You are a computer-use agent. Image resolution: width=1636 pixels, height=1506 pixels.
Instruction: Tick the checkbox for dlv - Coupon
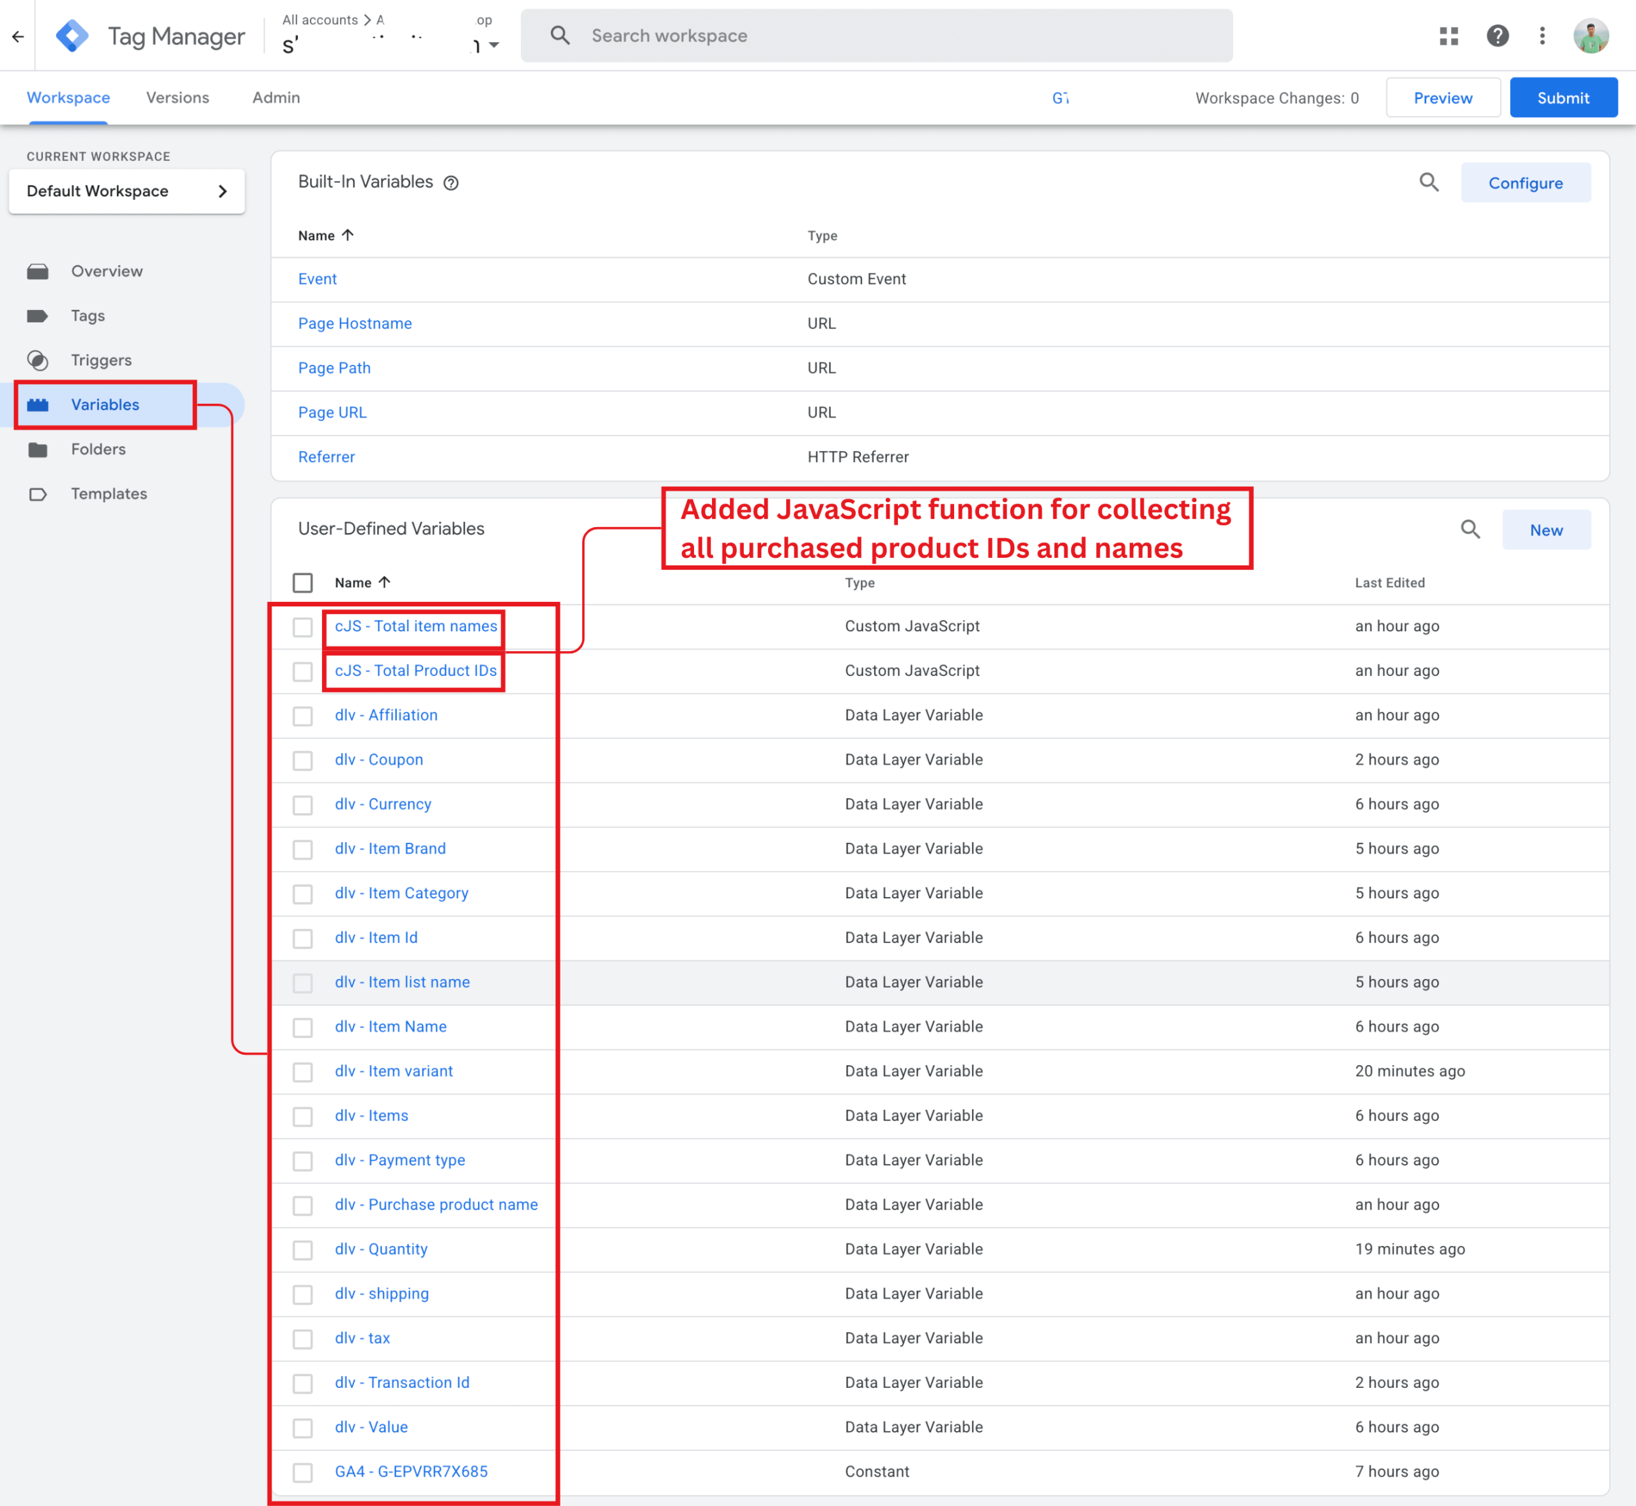(x=302, y=760)
